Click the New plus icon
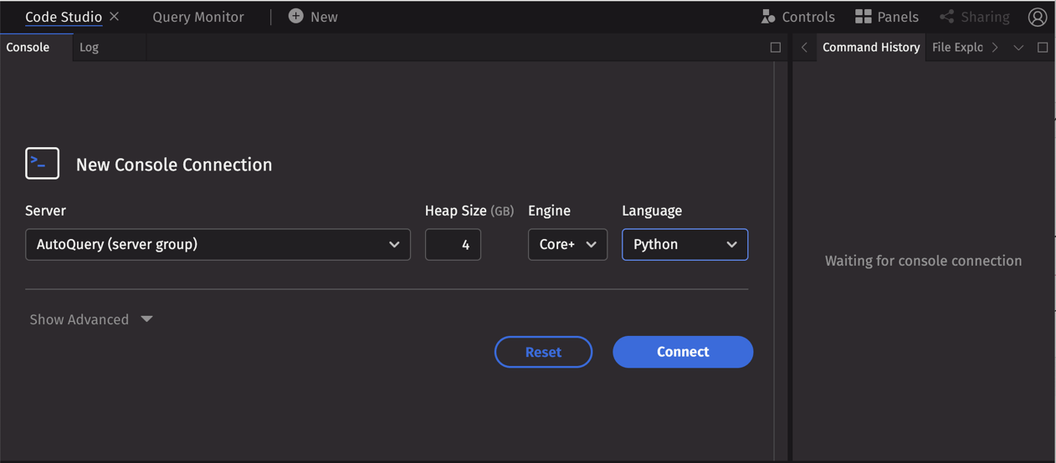The image size is (1056, 463). click(296, 17)
